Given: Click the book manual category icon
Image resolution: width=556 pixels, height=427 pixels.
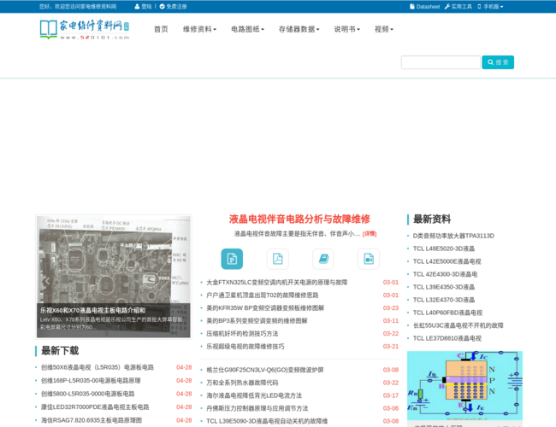Looking at the screenshot, I should (322, 259).
